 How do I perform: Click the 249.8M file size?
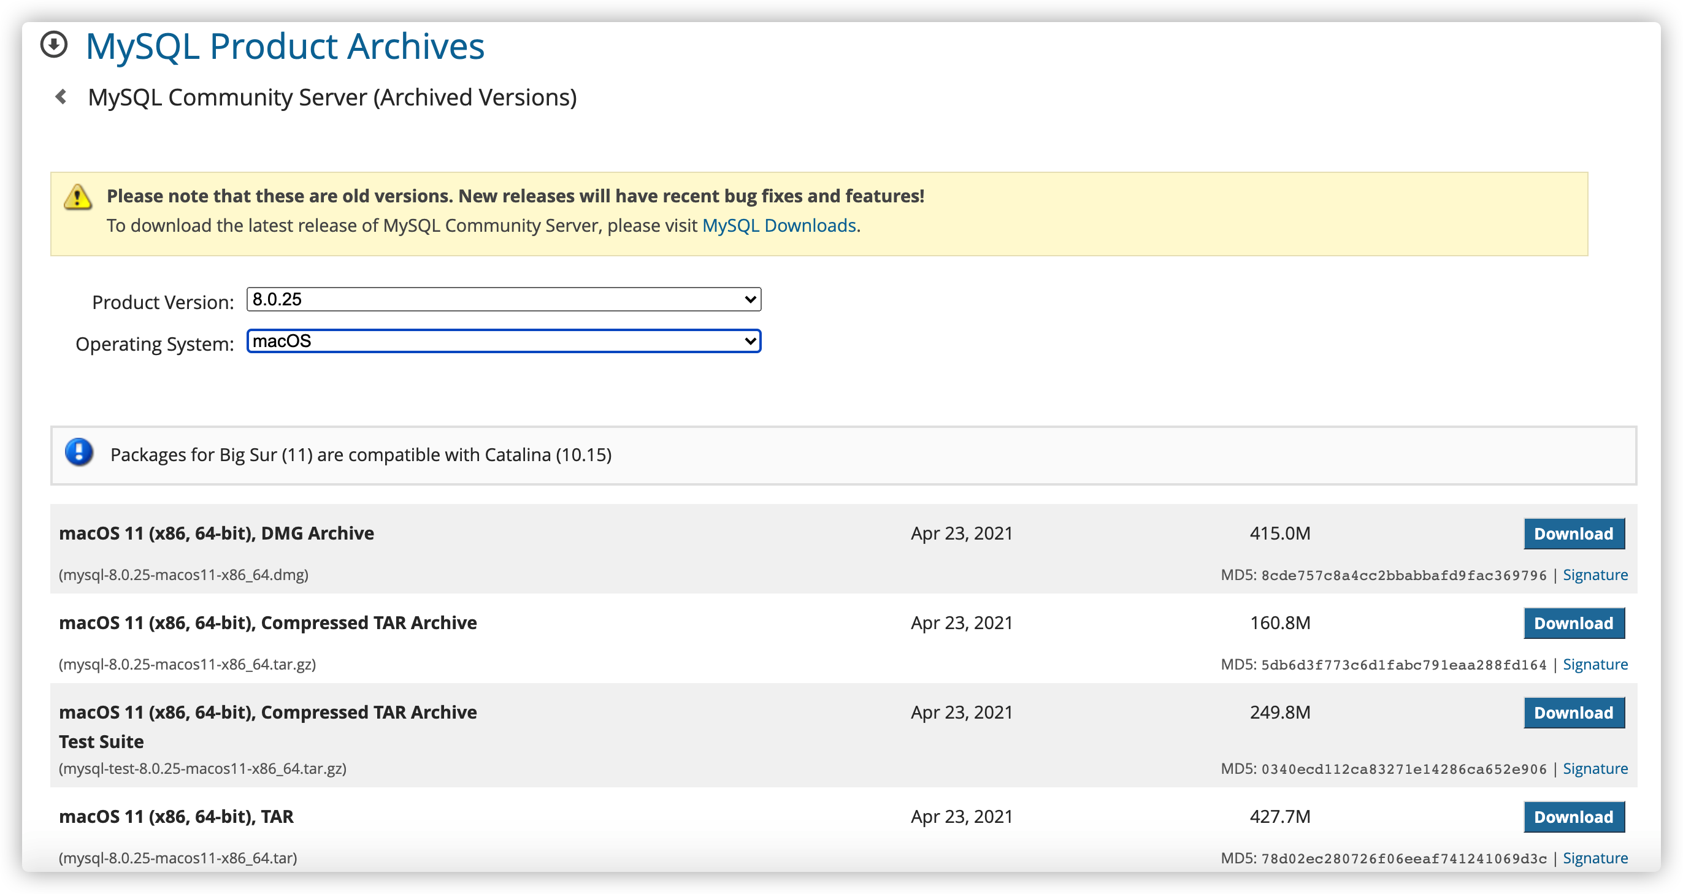1280,713
